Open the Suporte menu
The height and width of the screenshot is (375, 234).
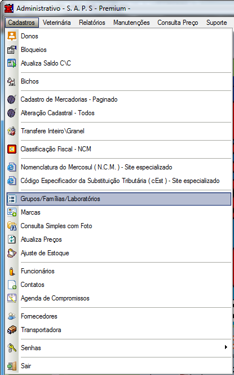click(x=217, y=23)
